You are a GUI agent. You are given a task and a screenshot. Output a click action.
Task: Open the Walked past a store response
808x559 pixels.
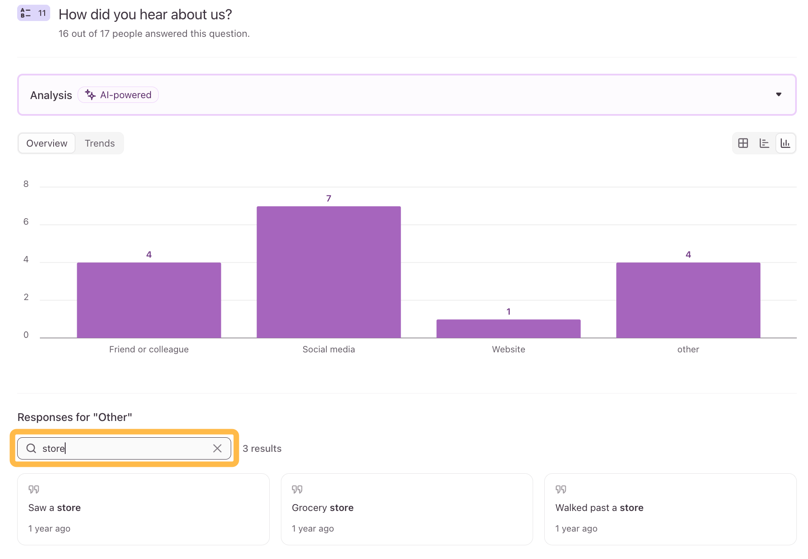670,509
